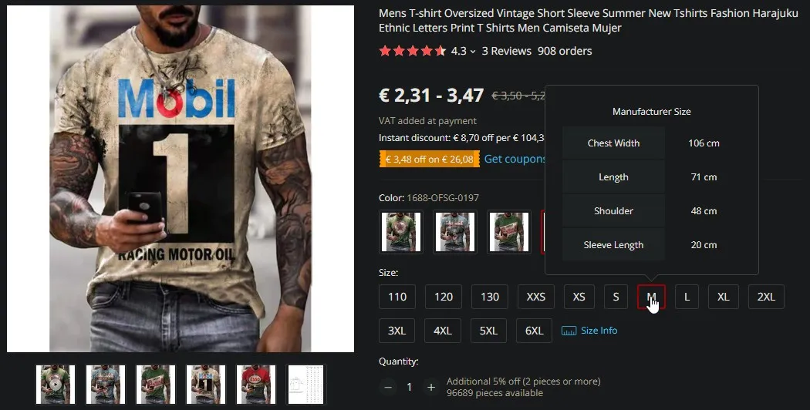Screen dimensions: 810x410
Task: View the Mobil shirt gallery thumbnail
Action: 206,385
